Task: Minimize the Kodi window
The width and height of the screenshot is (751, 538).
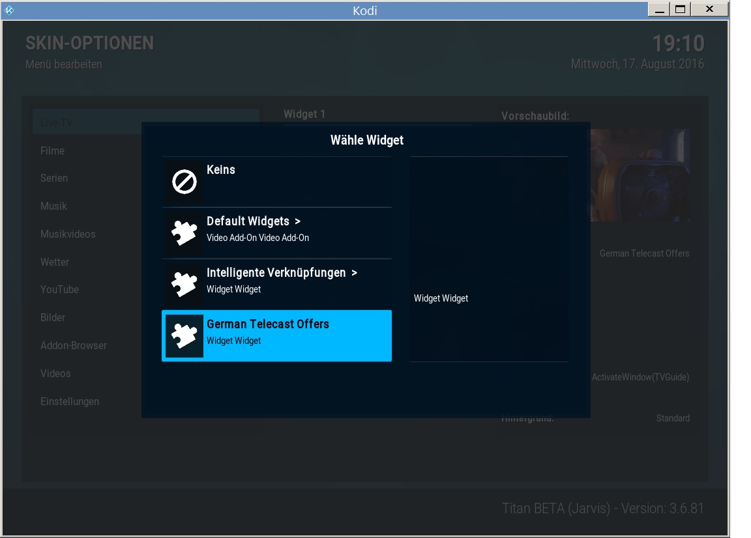Action: [x=659, y=9]
